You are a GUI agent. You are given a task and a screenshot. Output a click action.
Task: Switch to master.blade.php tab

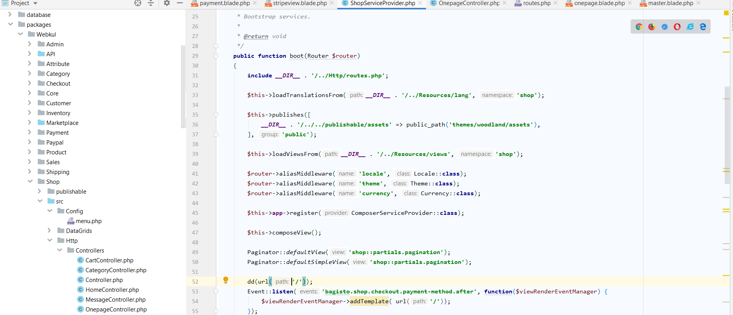pyautogui.click(x=667, y=3)
